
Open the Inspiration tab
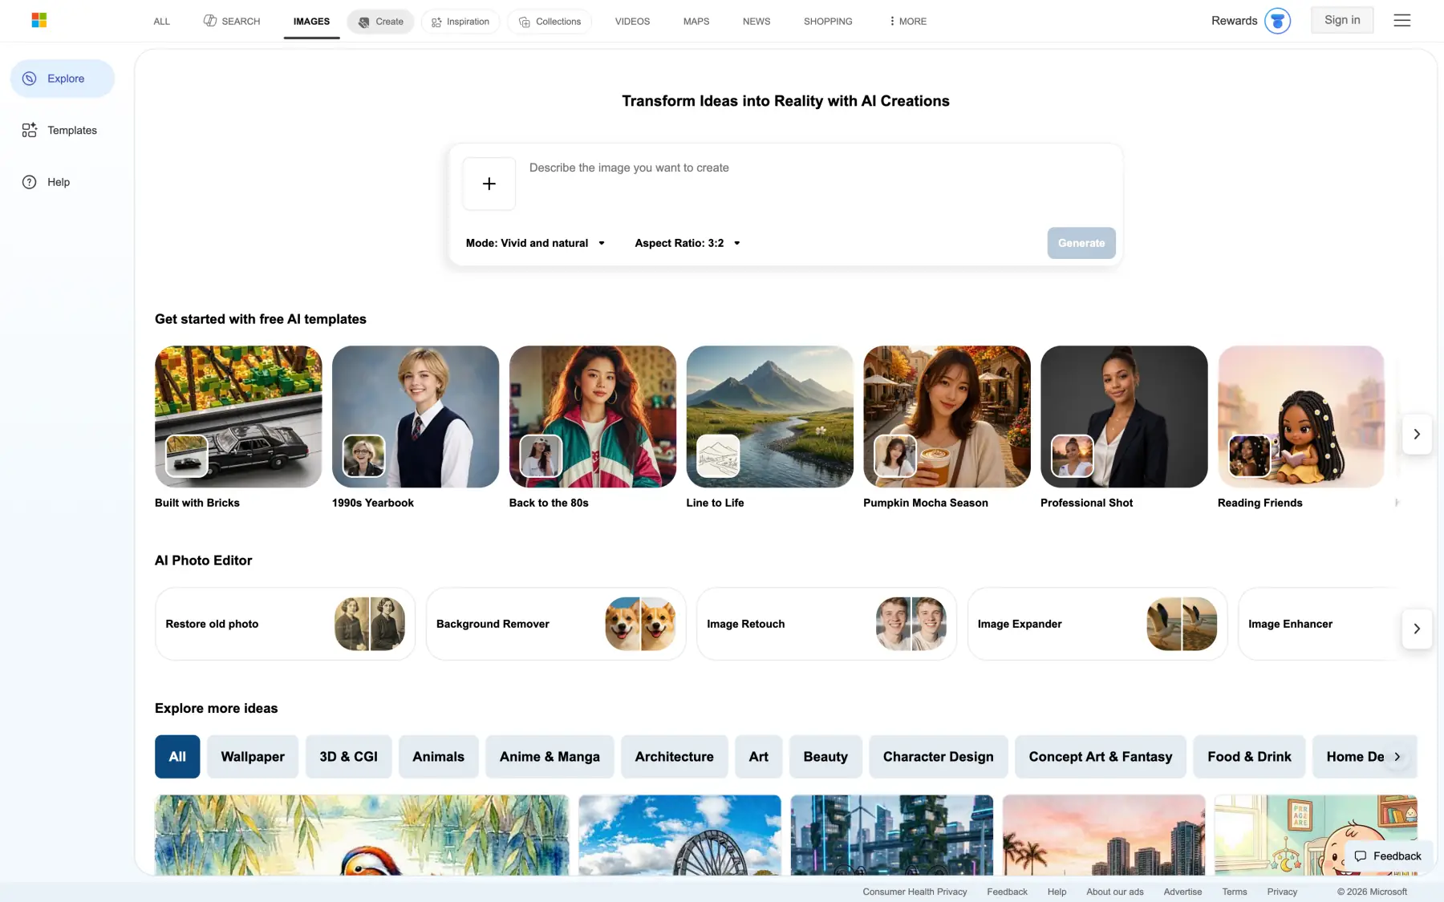tap(460, 22)
